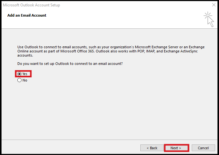The height and width of the screenshot is (155, 219).
Task: Click the 'Do you want to set up Outlook' question
Action: (x=70, y=64)
